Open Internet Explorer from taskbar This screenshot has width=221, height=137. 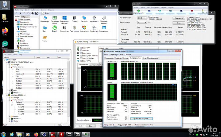12,135
